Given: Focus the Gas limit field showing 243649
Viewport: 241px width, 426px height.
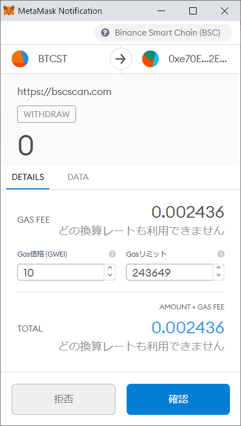Looking at the screenshot, I should coord(169,272).
